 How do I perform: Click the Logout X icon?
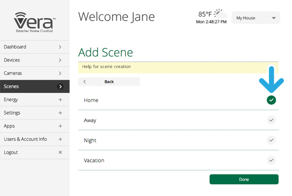coord(60,152)
